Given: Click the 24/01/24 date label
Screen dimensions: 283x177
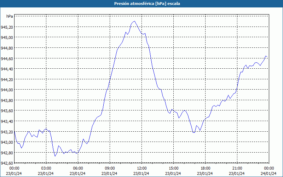Looking at the screenshot, I should [268, 173].
